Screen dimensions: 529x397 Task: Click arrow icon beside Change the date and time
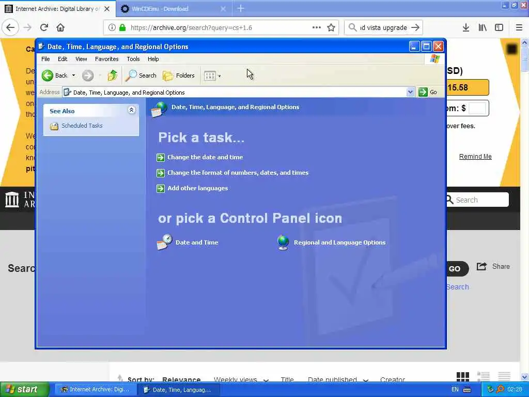[x=161, y=157]
